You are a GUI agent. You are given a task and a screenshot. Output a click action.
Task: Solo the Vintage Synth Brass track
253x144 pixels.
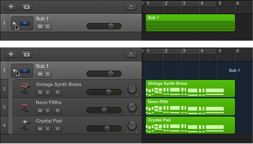47,92
